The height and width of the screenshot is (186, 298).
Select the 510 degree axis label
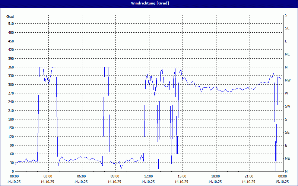point(10,24)
